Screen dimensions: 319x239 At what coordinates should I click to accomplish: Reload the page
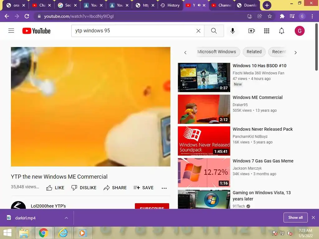pyautogui.click(x=27, y=16)
